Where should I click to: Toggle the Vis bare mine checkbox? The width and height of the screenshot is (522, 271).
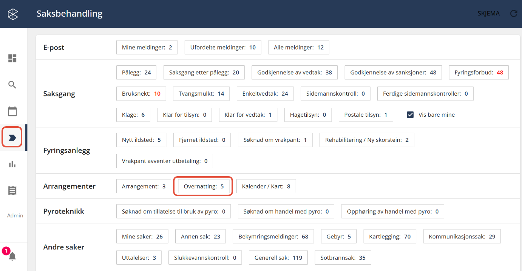pos(410,115)
